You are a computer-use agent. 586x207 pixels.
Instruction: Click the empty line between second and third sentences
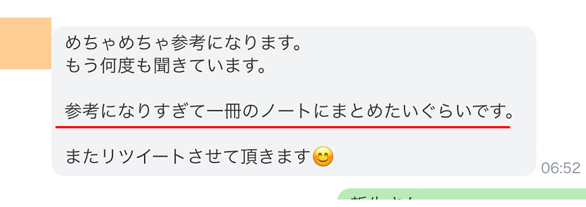[x=293, y=89]
